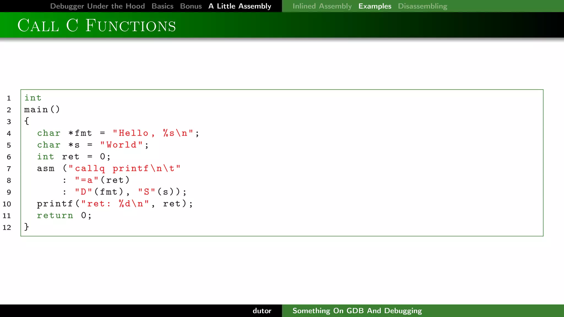The height and width of the screenshot is (317, 564).
Task: Select the 'Examples' subsection
Action: click(375, 6)
